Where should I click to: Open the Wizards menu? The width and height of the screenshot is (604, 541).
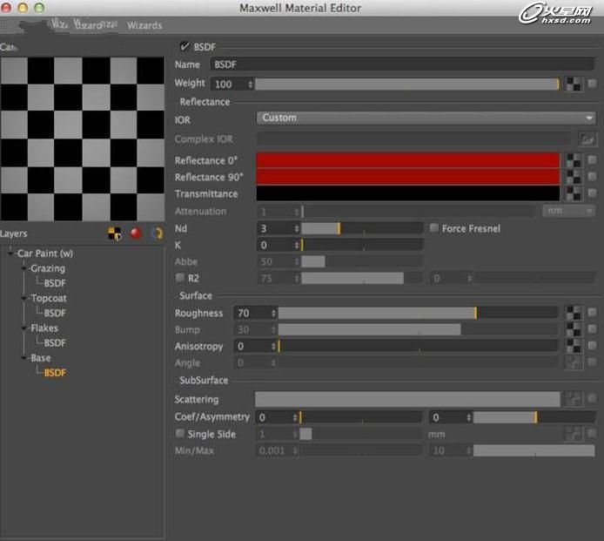click(144, 26)
